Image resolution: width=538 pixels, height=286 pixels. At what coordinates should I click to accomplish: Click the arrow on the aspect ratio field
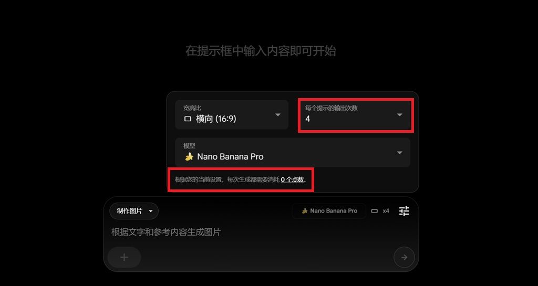[278, 115]
